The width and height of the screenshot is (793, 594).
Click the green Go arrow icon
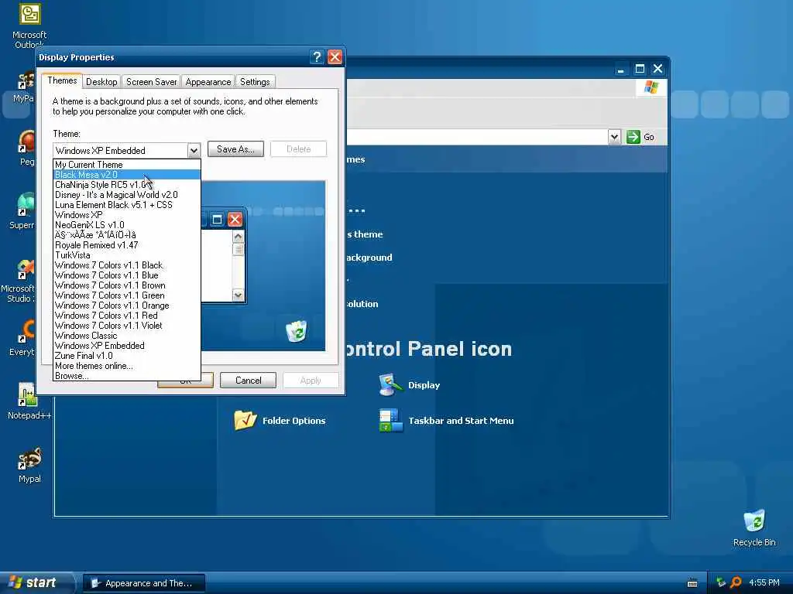(633, 137)
